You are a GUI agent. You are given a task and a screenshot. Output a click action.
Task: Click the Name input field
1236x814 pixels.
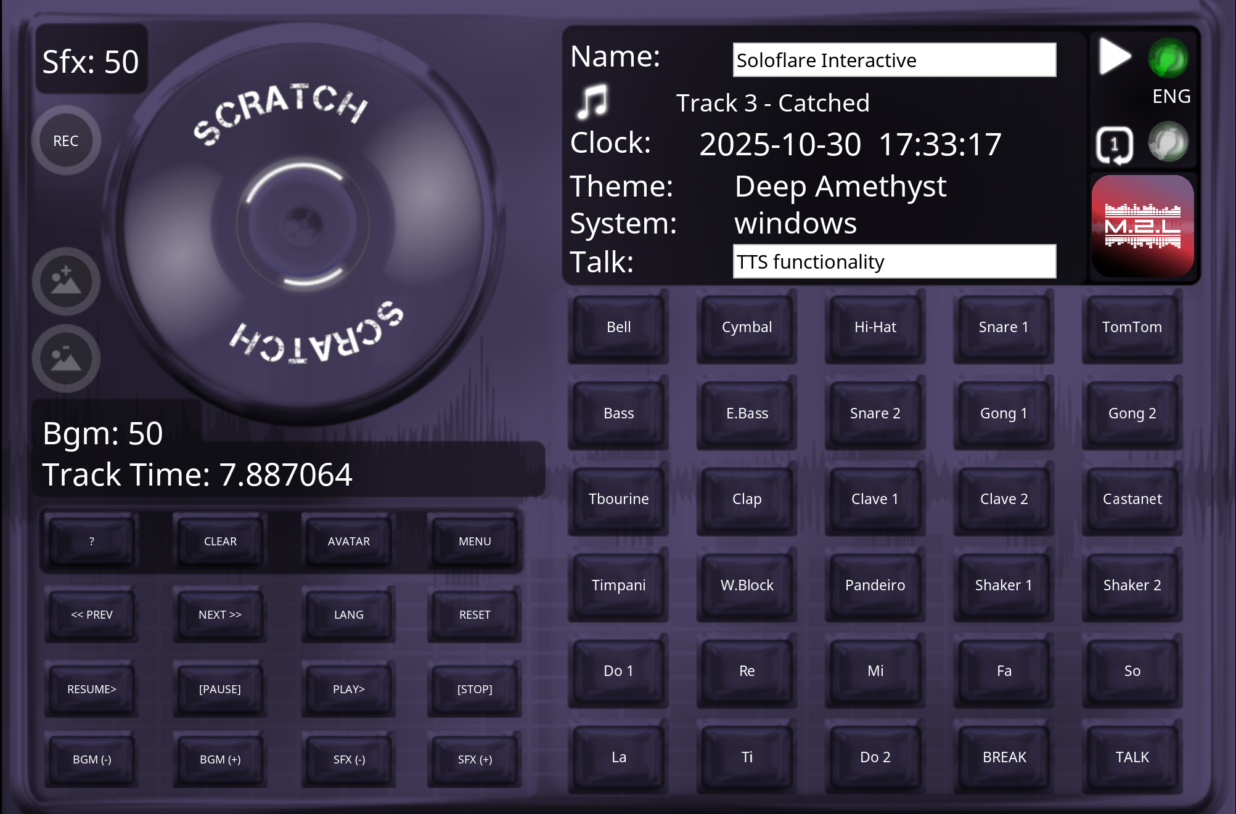tap(894, 60)
